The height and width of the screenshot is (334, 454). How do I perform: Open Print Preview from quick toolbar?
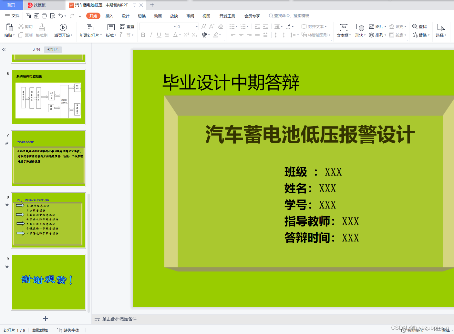pos(52,16)
